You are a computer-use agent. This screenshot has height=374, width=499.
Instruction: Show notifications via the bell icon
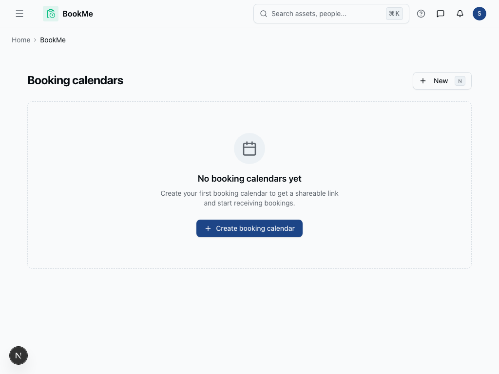pos(460,14)
